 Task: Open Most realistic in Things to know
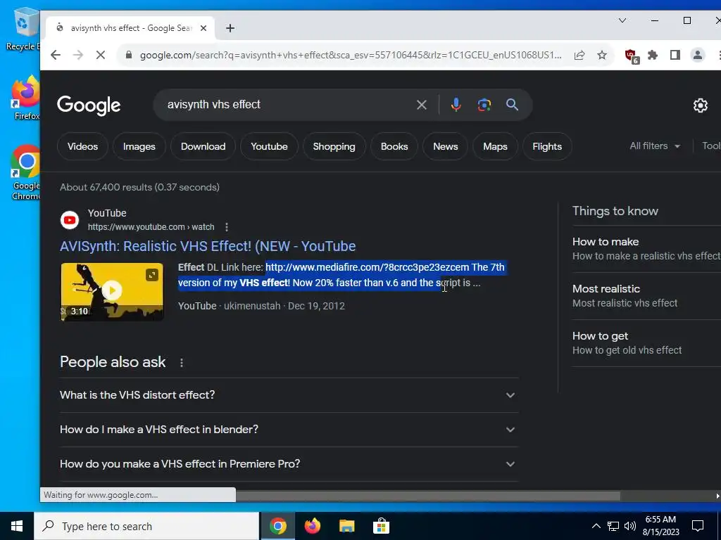coord(646,296)
